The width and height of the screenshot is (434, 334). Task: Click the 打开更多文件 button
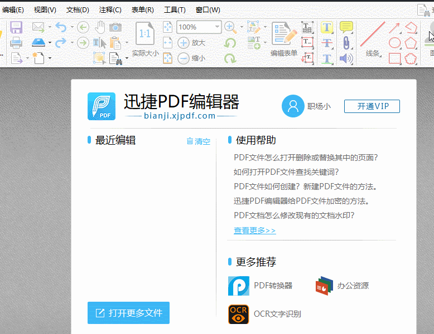(128, 313)
